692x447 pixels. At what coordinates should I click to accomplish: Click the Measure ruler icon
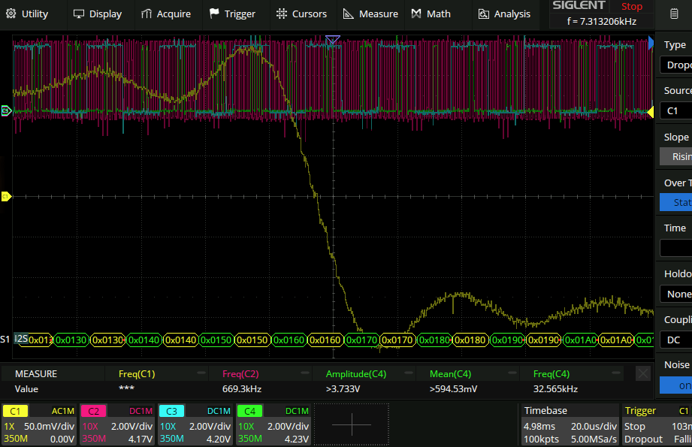coord(349,14)
